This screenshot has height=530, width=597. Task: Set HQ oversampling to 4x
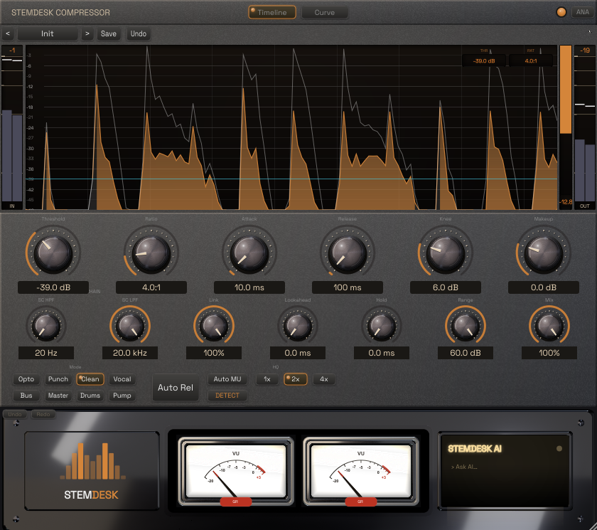click(324, 379)
